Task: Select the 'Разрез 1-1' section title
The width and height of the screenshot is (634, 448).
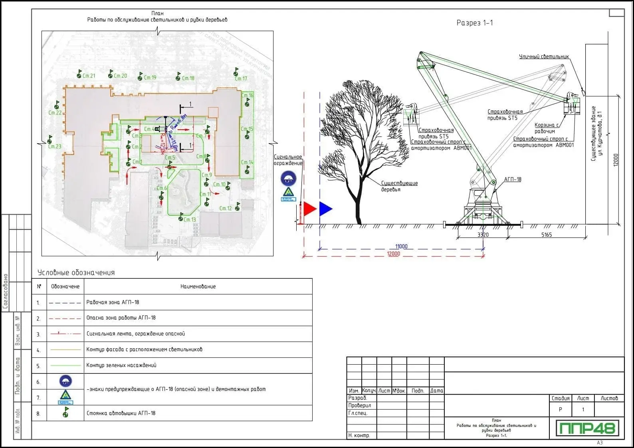Action: (x=474, y=23)
